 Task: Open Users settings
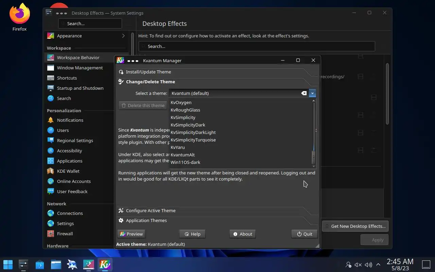pos(79,130)
